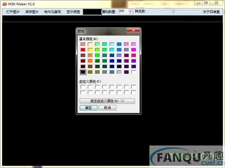Select the pure blue swatch in the fourth row
225x168 pixels.
[112, 61]
